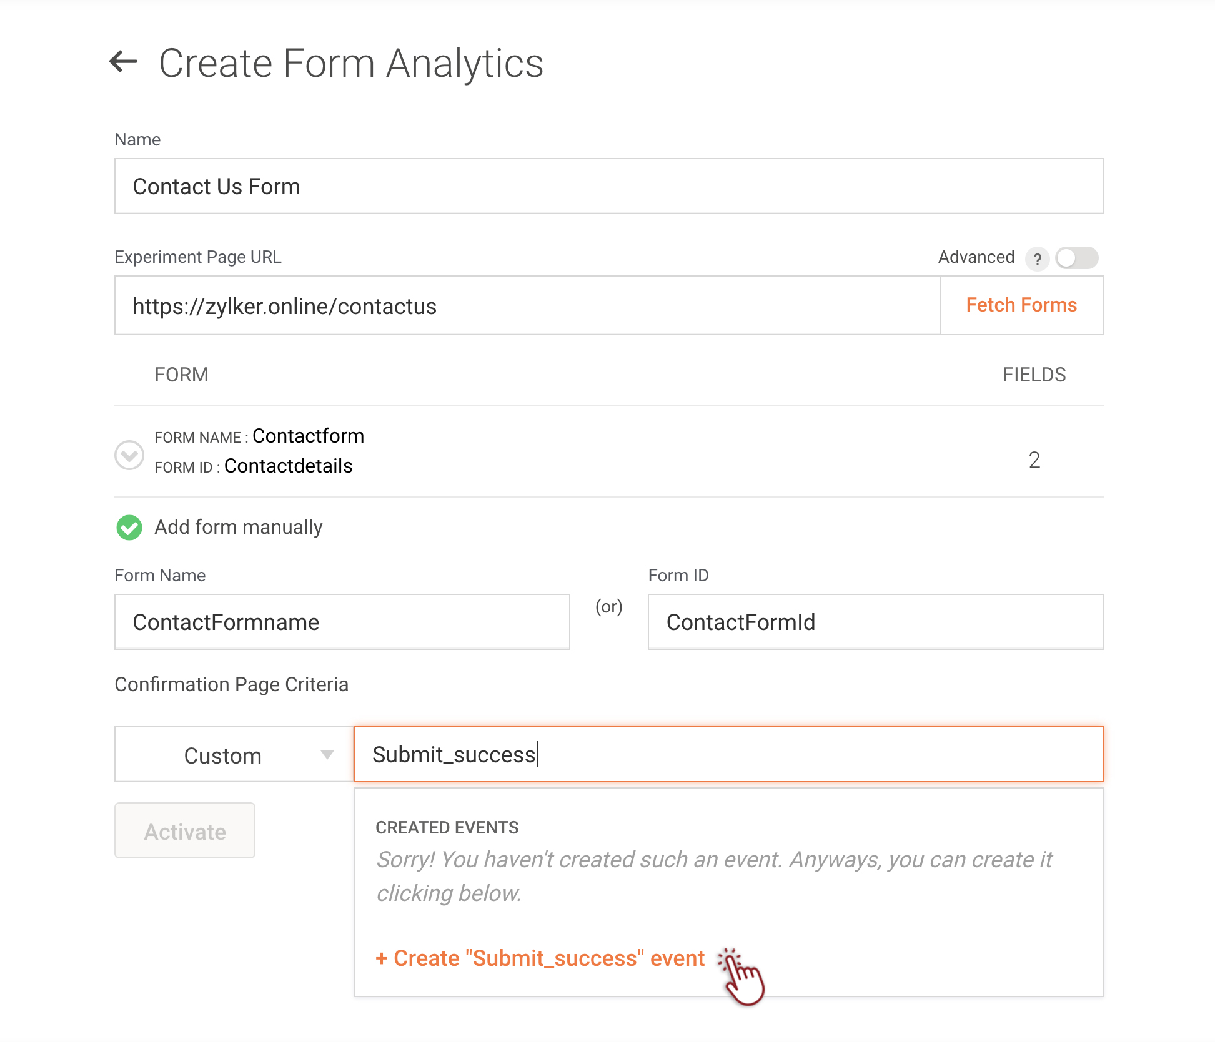Click the FORM column header
This screenshot has width=1215, height=1042.
pyautogui.click(x=181, y=375)
